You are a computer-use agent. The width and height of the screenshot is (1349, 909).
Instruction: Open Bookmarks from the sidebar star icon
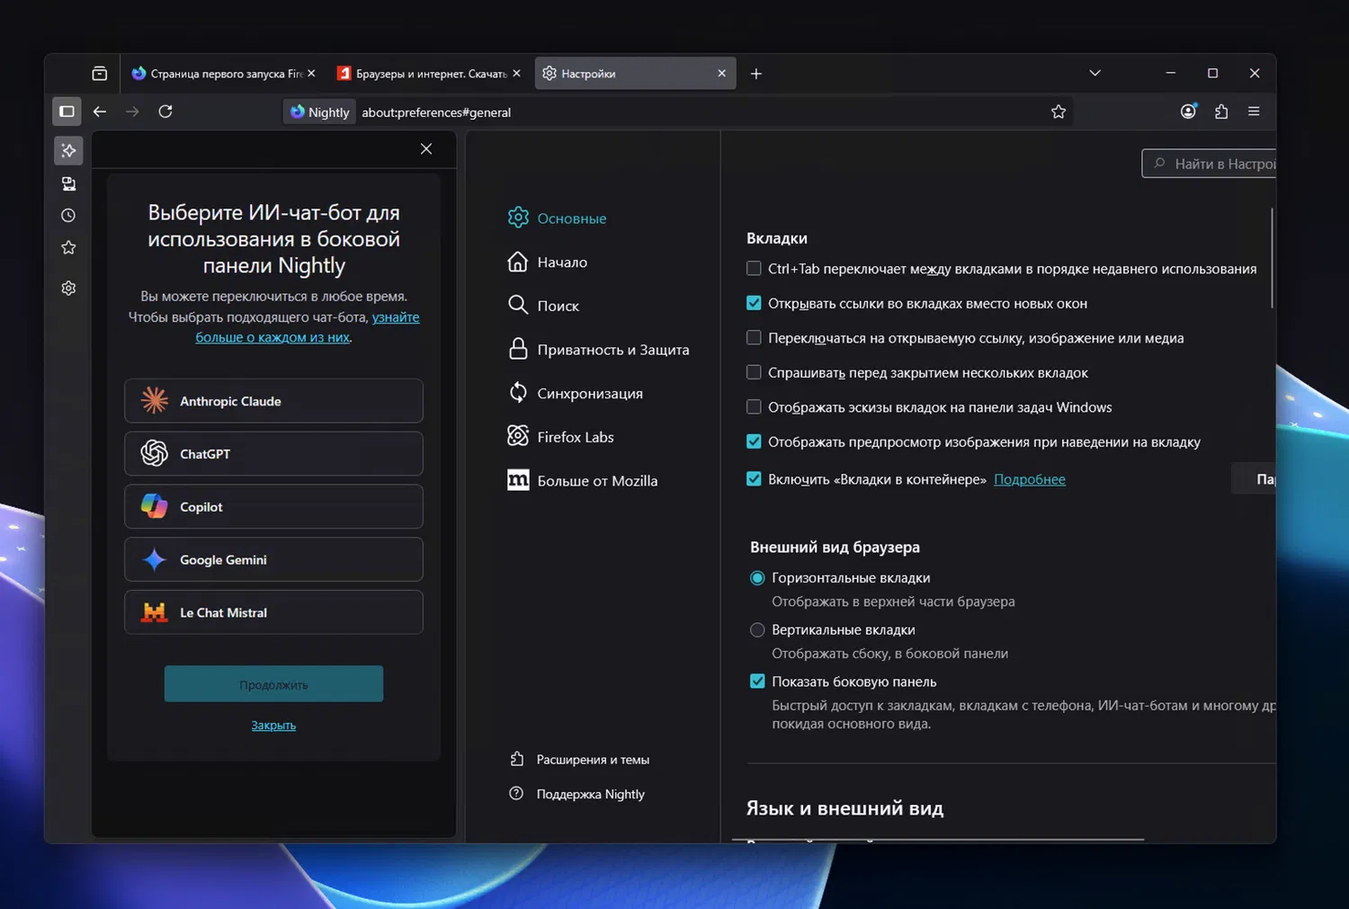click(x=68, y=248)
